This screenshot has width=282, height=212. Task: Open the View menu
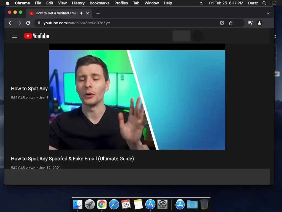tap(63, 3)
